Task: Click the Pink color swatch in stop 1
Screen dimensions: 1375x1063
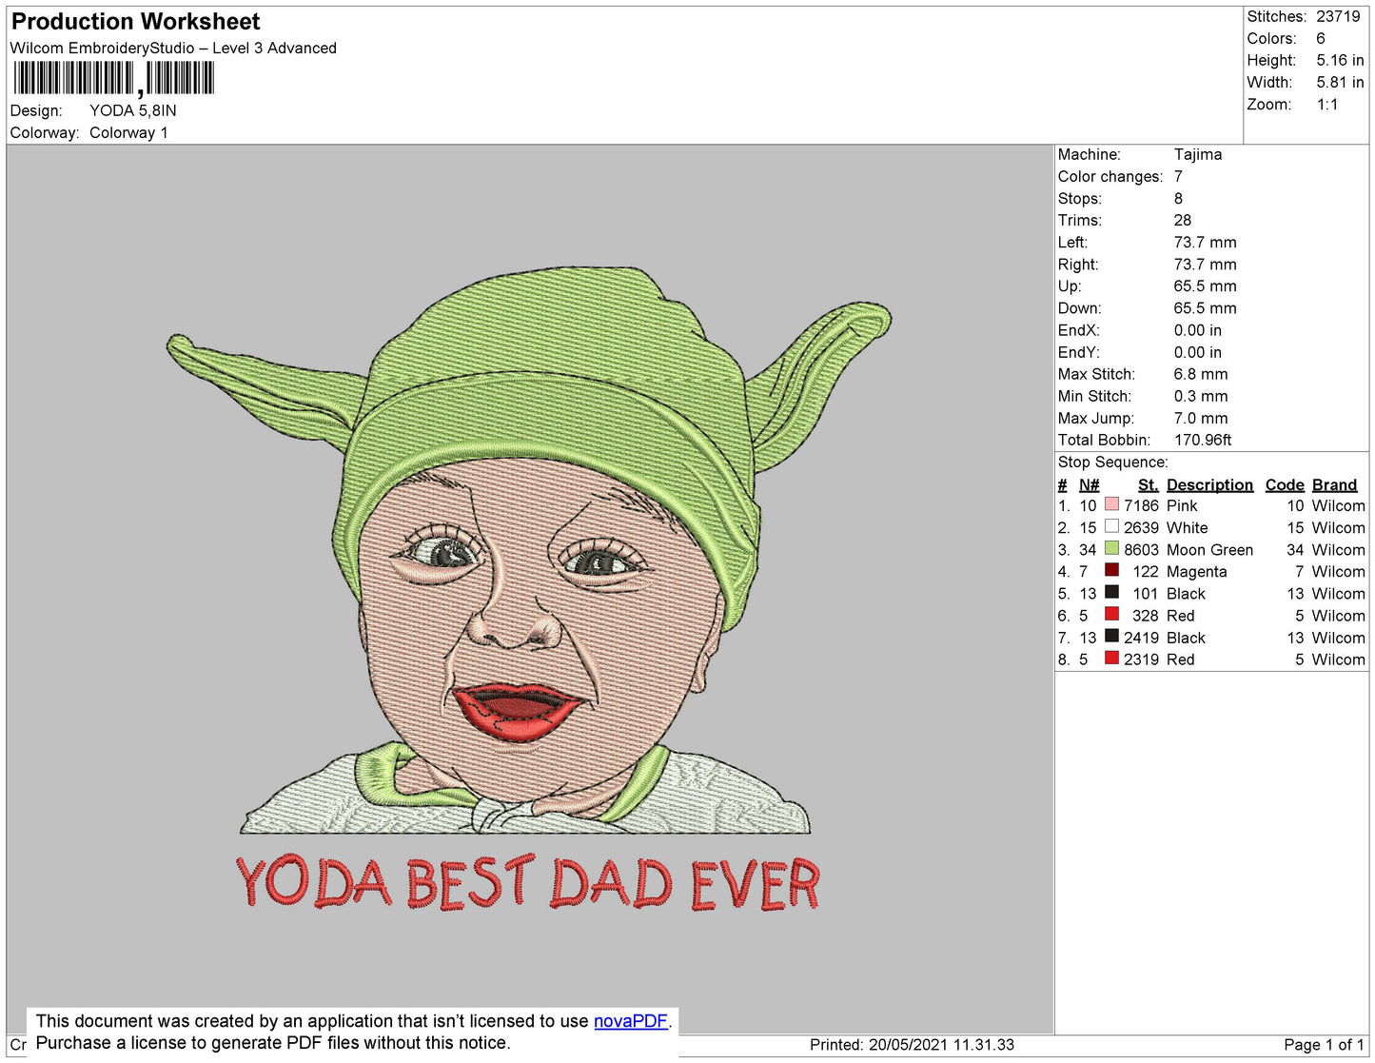Action: [x=1111, y=504]
